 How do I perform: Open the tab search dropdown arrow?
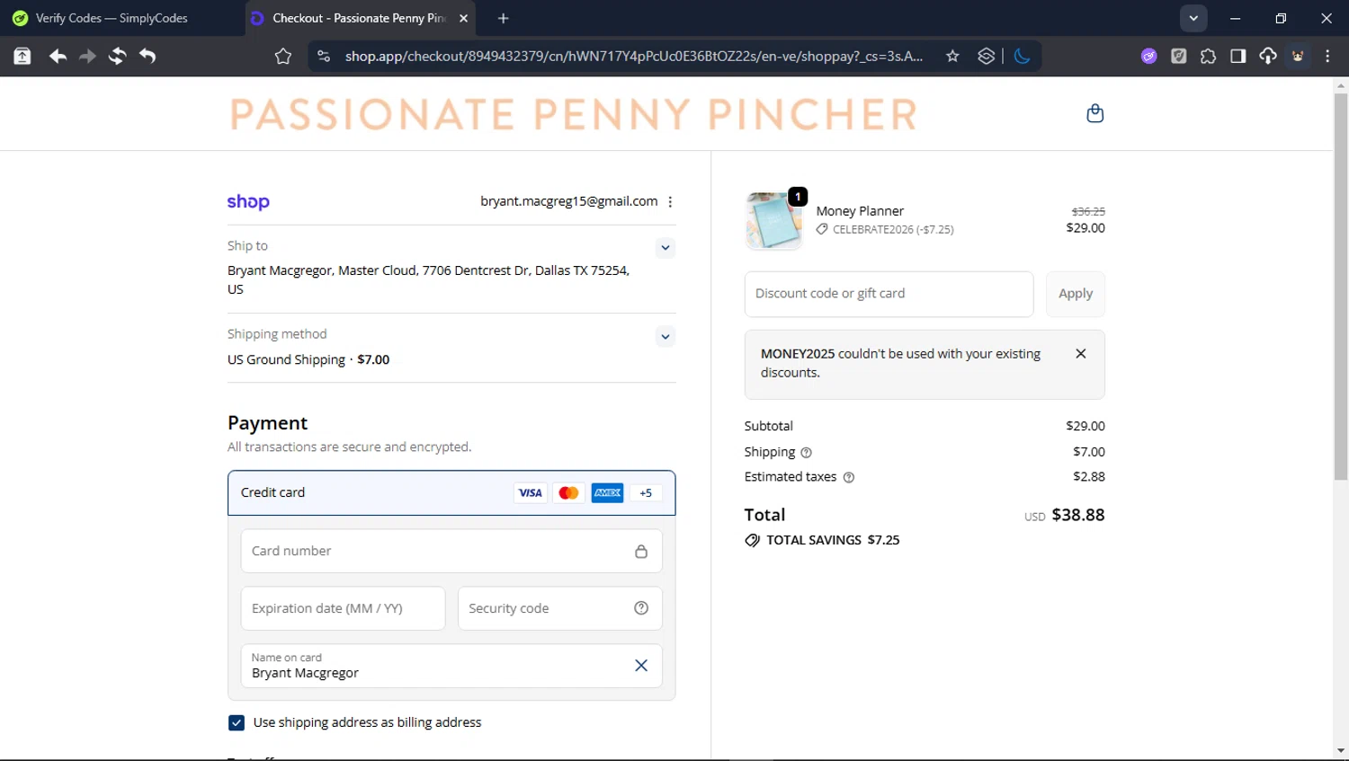(x=1193, y=18)
